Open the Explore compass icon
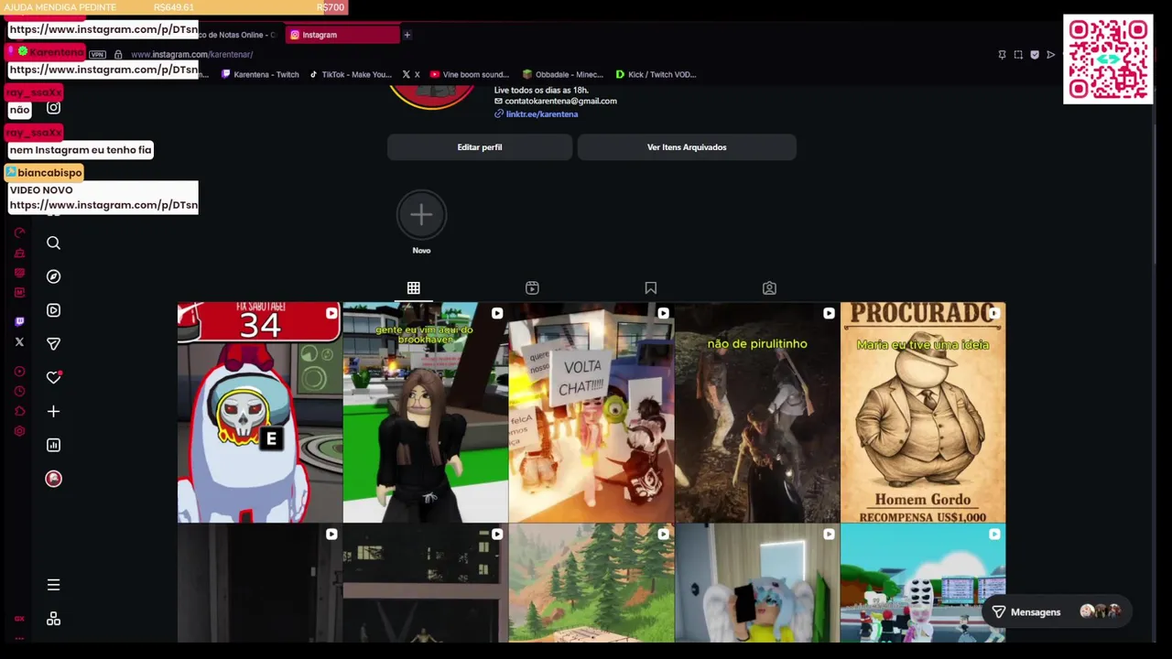1172x659 pixels. (53, 276)
